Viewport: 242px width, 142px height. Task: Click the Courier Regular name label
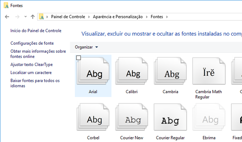click(x=170, y=138)
